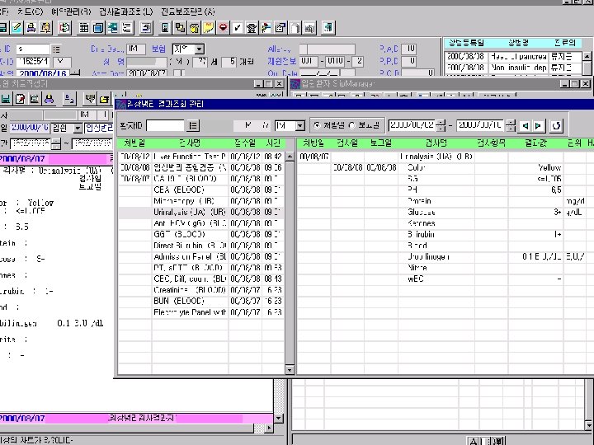
Task: Click the purple printer icon in chart window toolbar
Action: [x=49, y=99]
